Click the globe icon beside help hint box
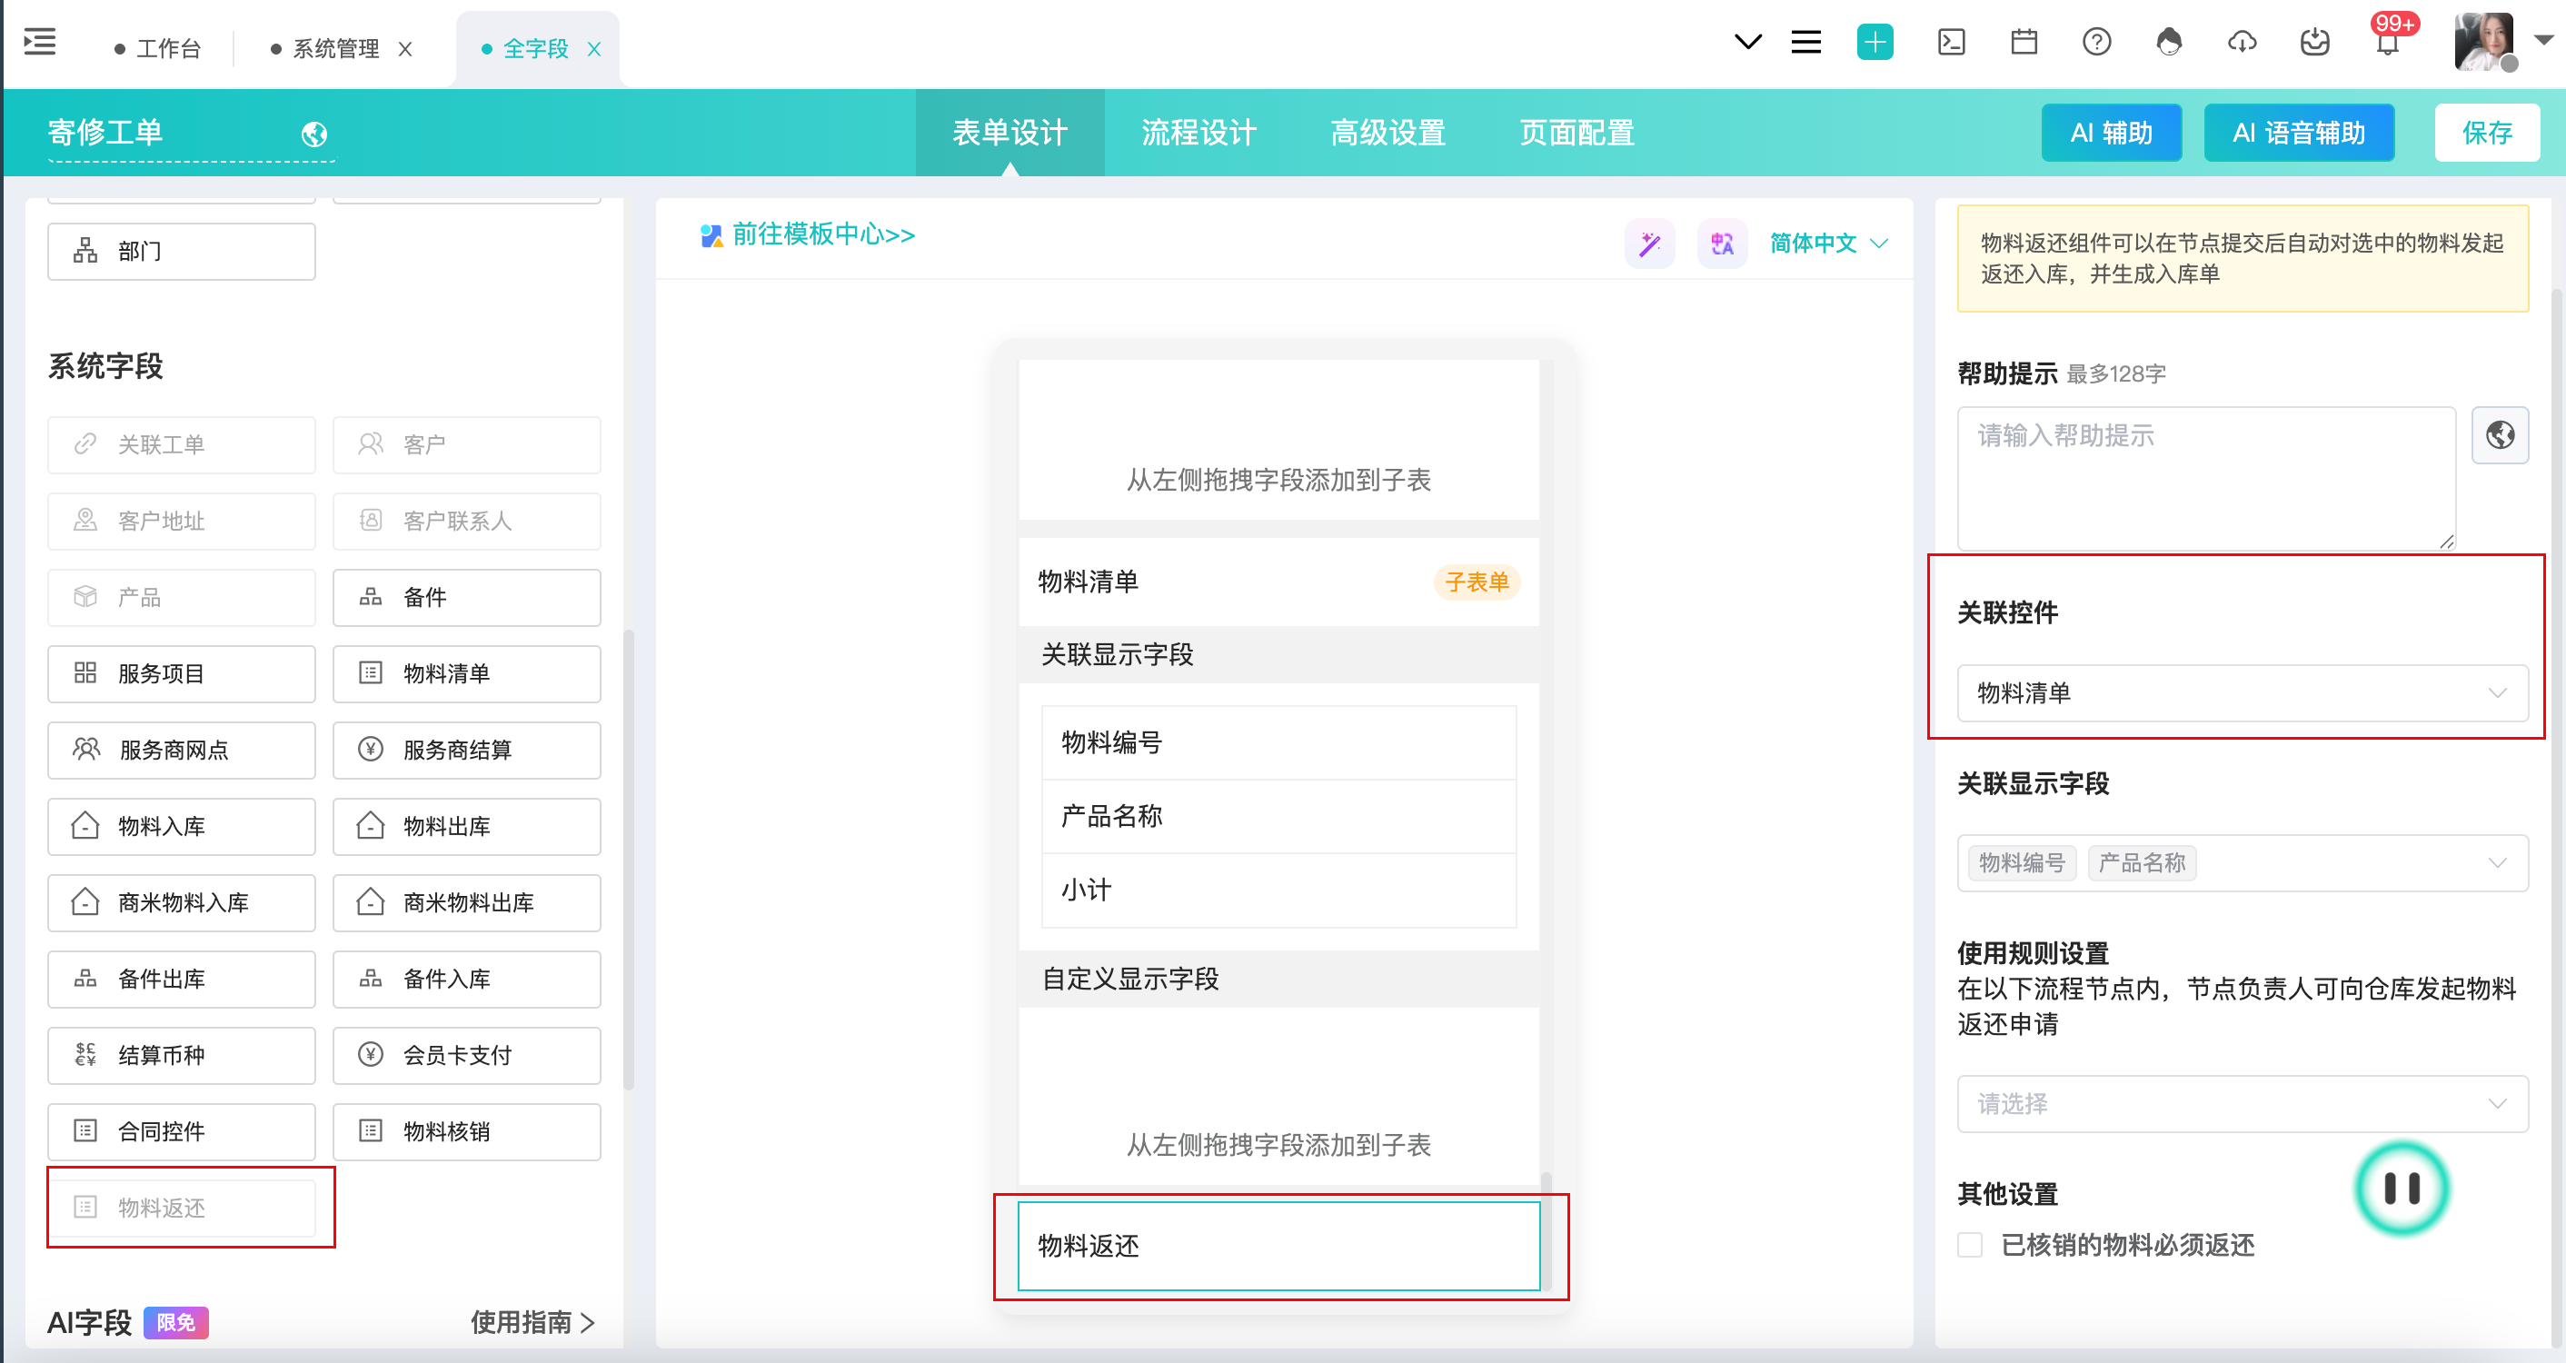The width and height of the screenshot is (2566, 1363). [x=2500, y=435]
